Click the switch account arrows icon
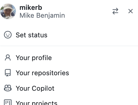Screen dimensions: 138x105 coord(115,11)
